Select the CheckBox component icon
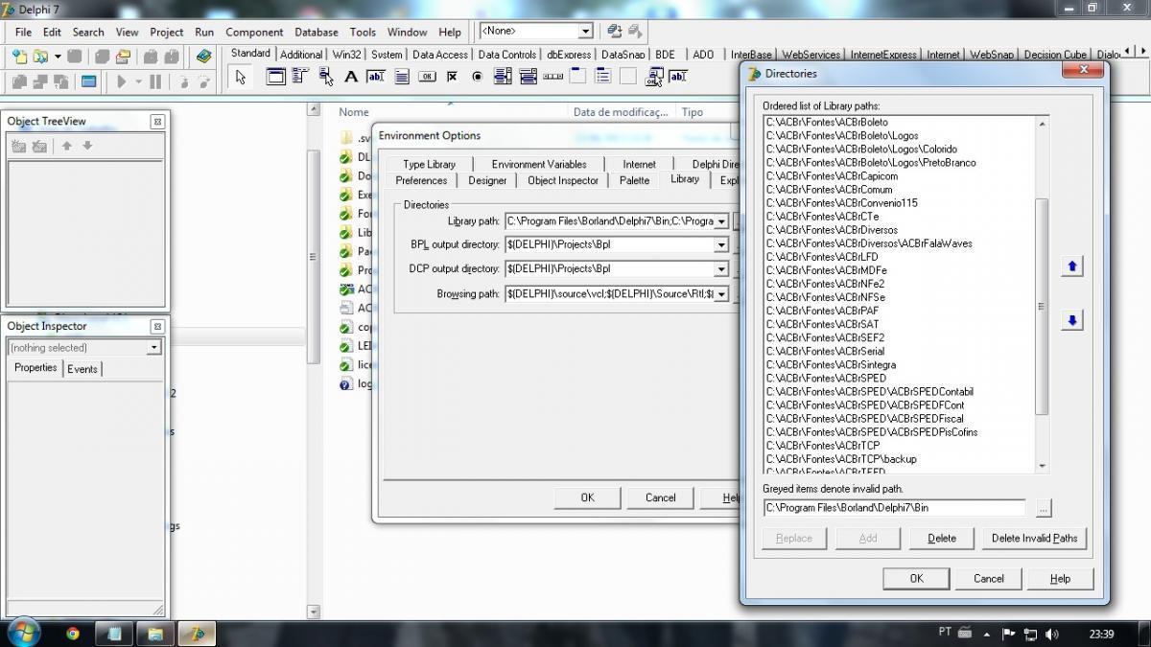The width and height of the screenshot is (1151, 647). tap(452, 77)
